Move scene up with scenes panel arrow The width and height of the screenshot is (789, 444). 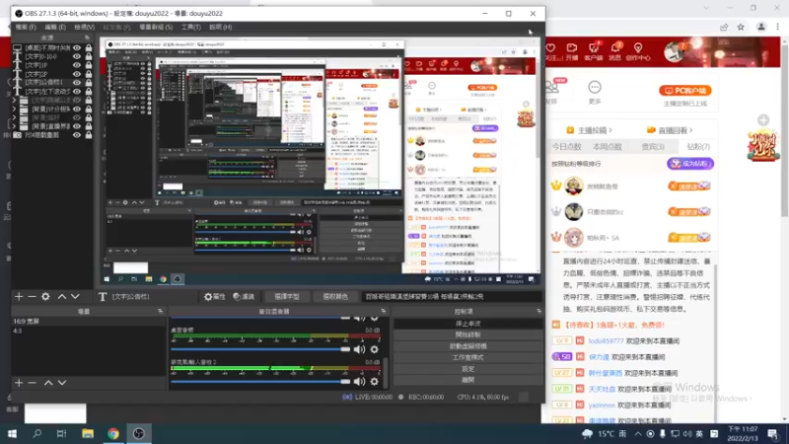[x=48, y=383]
